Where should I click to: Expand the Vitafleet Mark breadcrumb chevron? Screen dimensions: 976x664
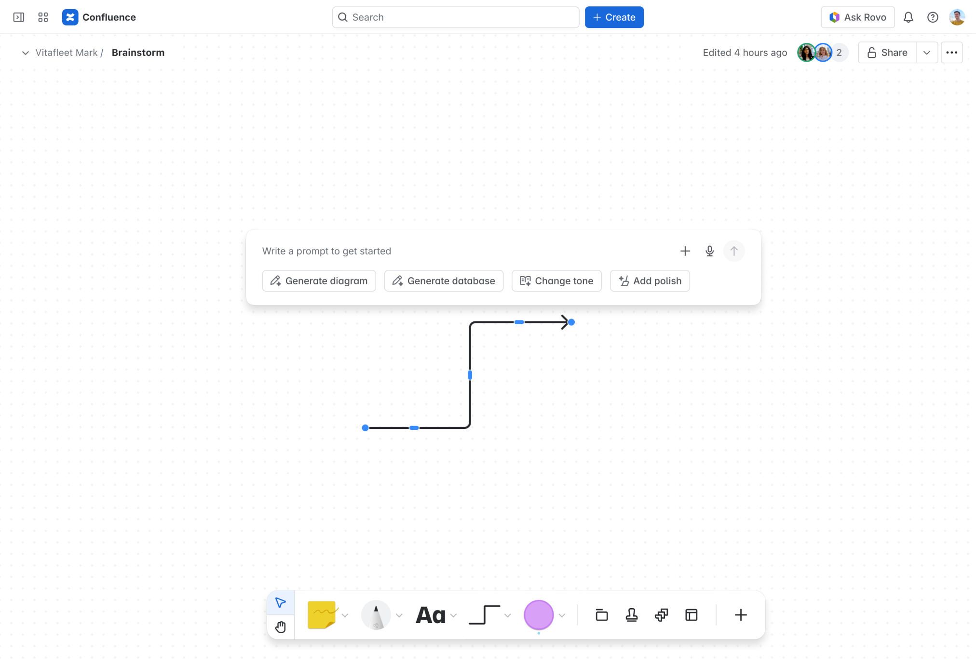coord(26,53)
